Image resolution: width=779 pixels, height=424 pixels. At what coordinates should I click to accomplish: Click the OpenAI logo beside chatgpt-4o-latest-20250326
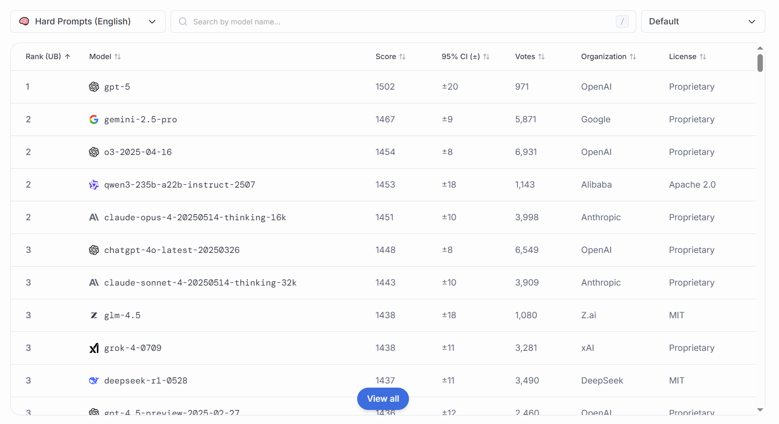tap(94, 250)
